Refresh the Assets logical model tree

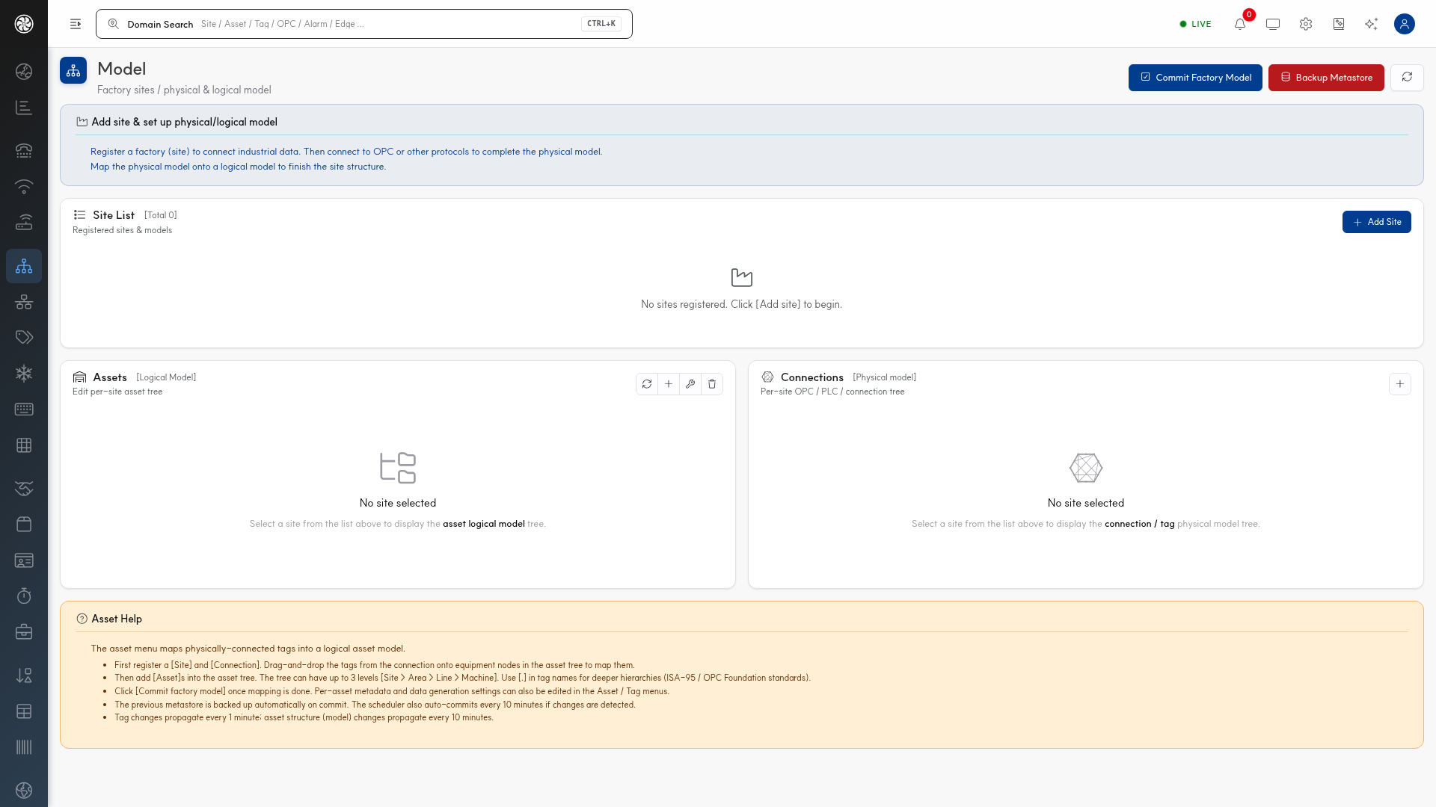tap(647, 384)
